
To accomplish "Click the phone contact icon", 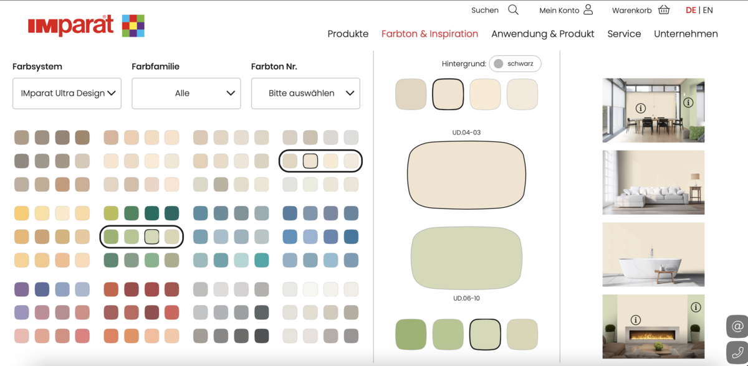I will pyautogui.click(x=737, y=352).
